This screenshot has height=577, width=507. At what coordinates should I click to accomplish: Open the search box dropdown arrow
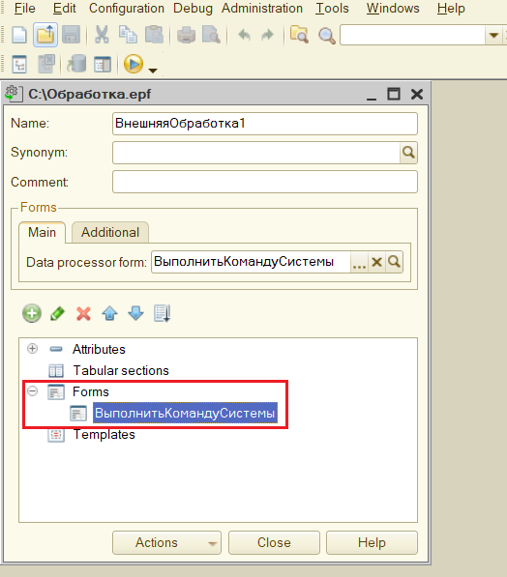click(493, 36)
